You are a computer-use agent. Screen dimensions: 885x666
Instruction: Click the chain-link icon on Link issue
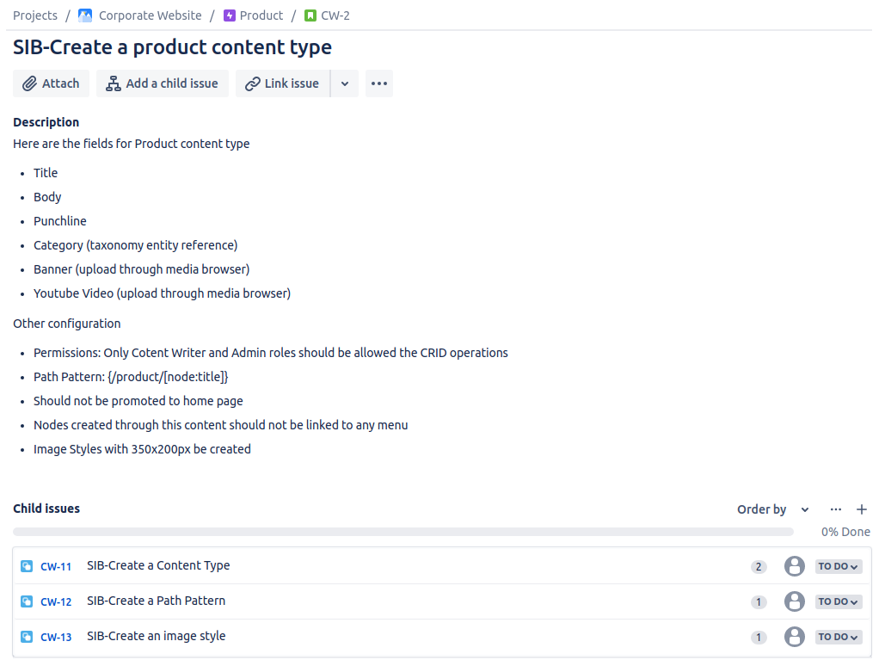[255, 83]
